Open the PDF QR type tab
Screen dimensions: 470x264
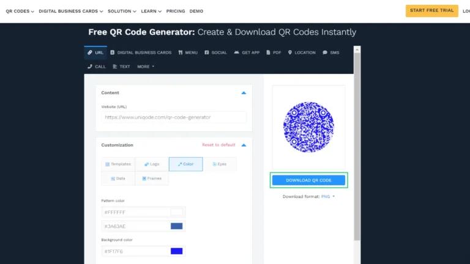(274, 53)
